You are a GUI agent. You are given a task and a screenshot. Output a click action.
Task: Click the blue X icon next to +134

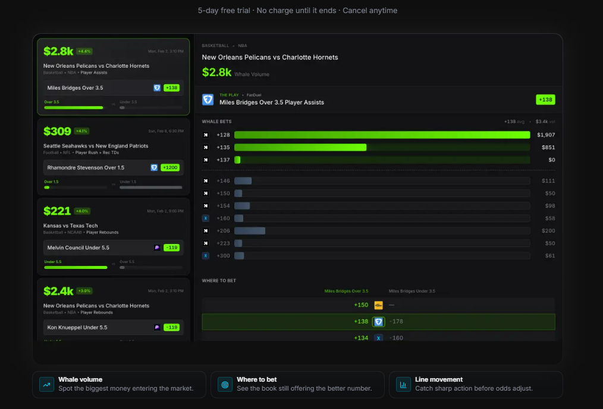pyautogui.click(x=378, y=338)
